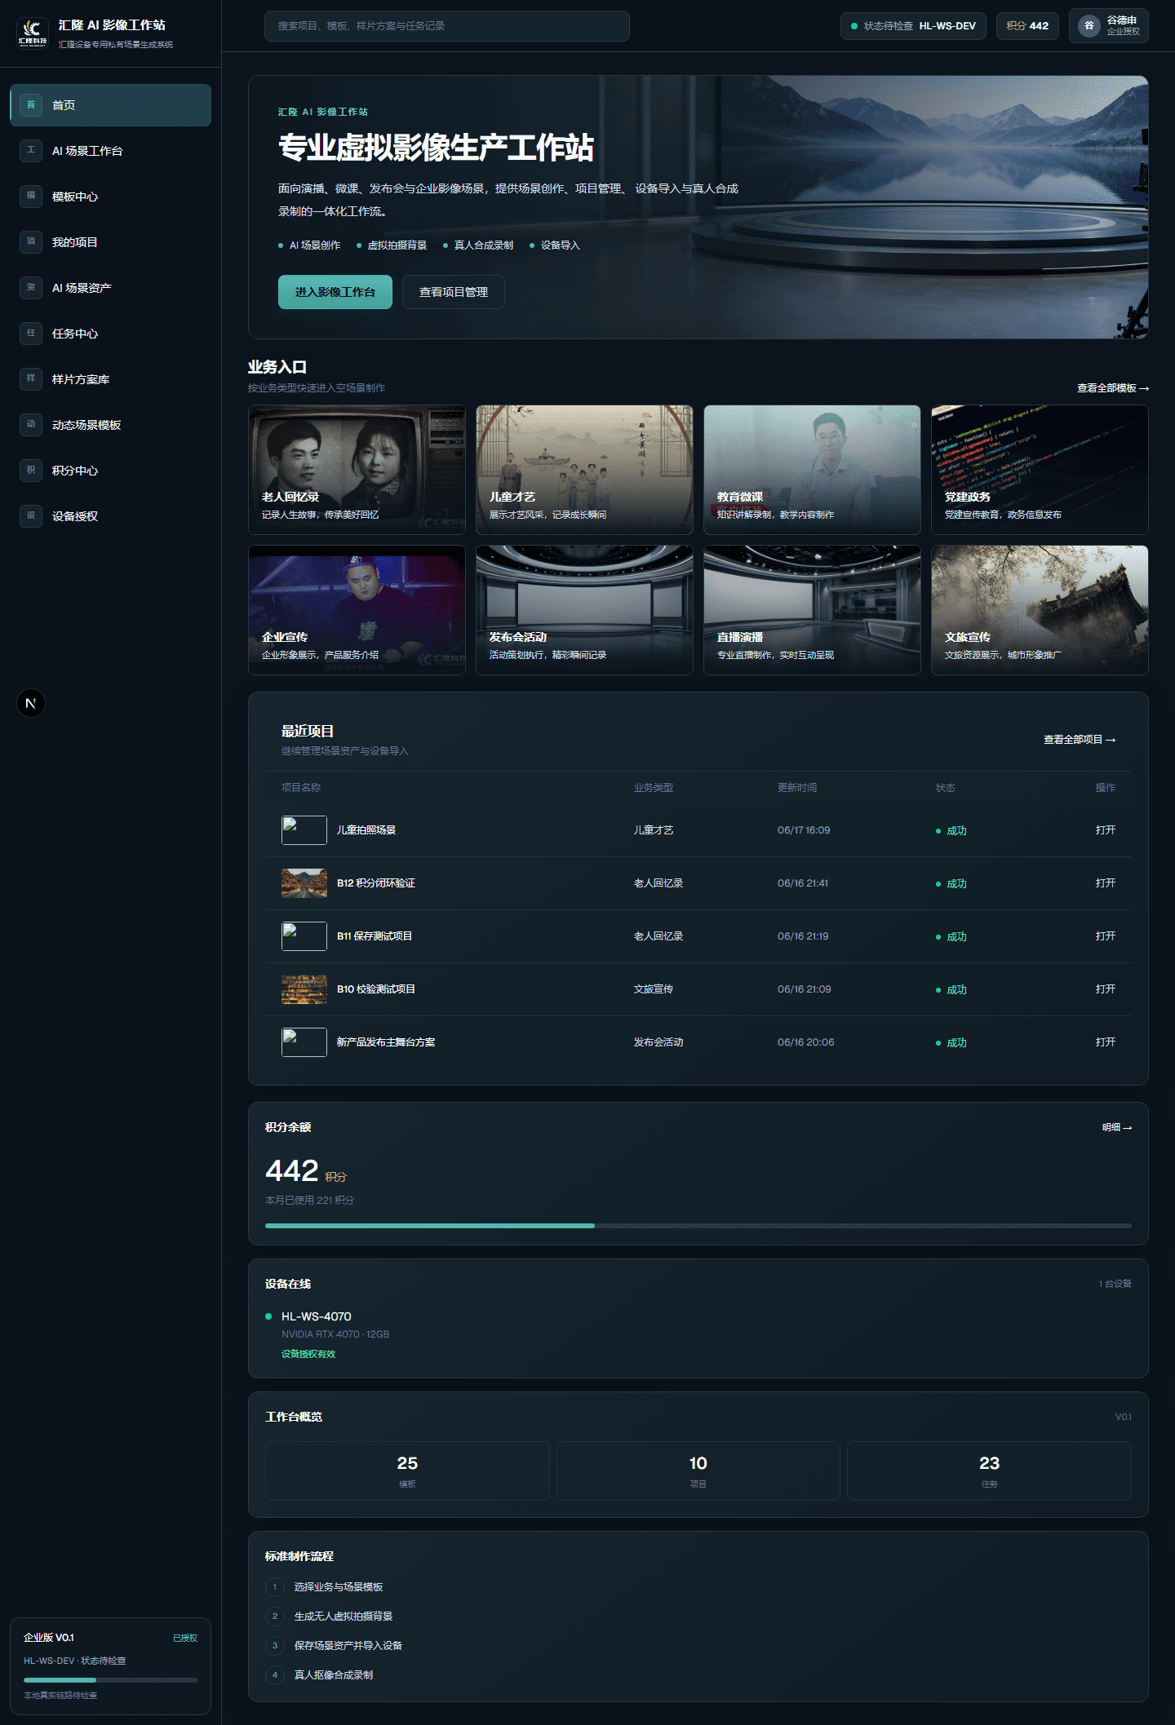Select the 教育微课 template card

tap(812, 470)
